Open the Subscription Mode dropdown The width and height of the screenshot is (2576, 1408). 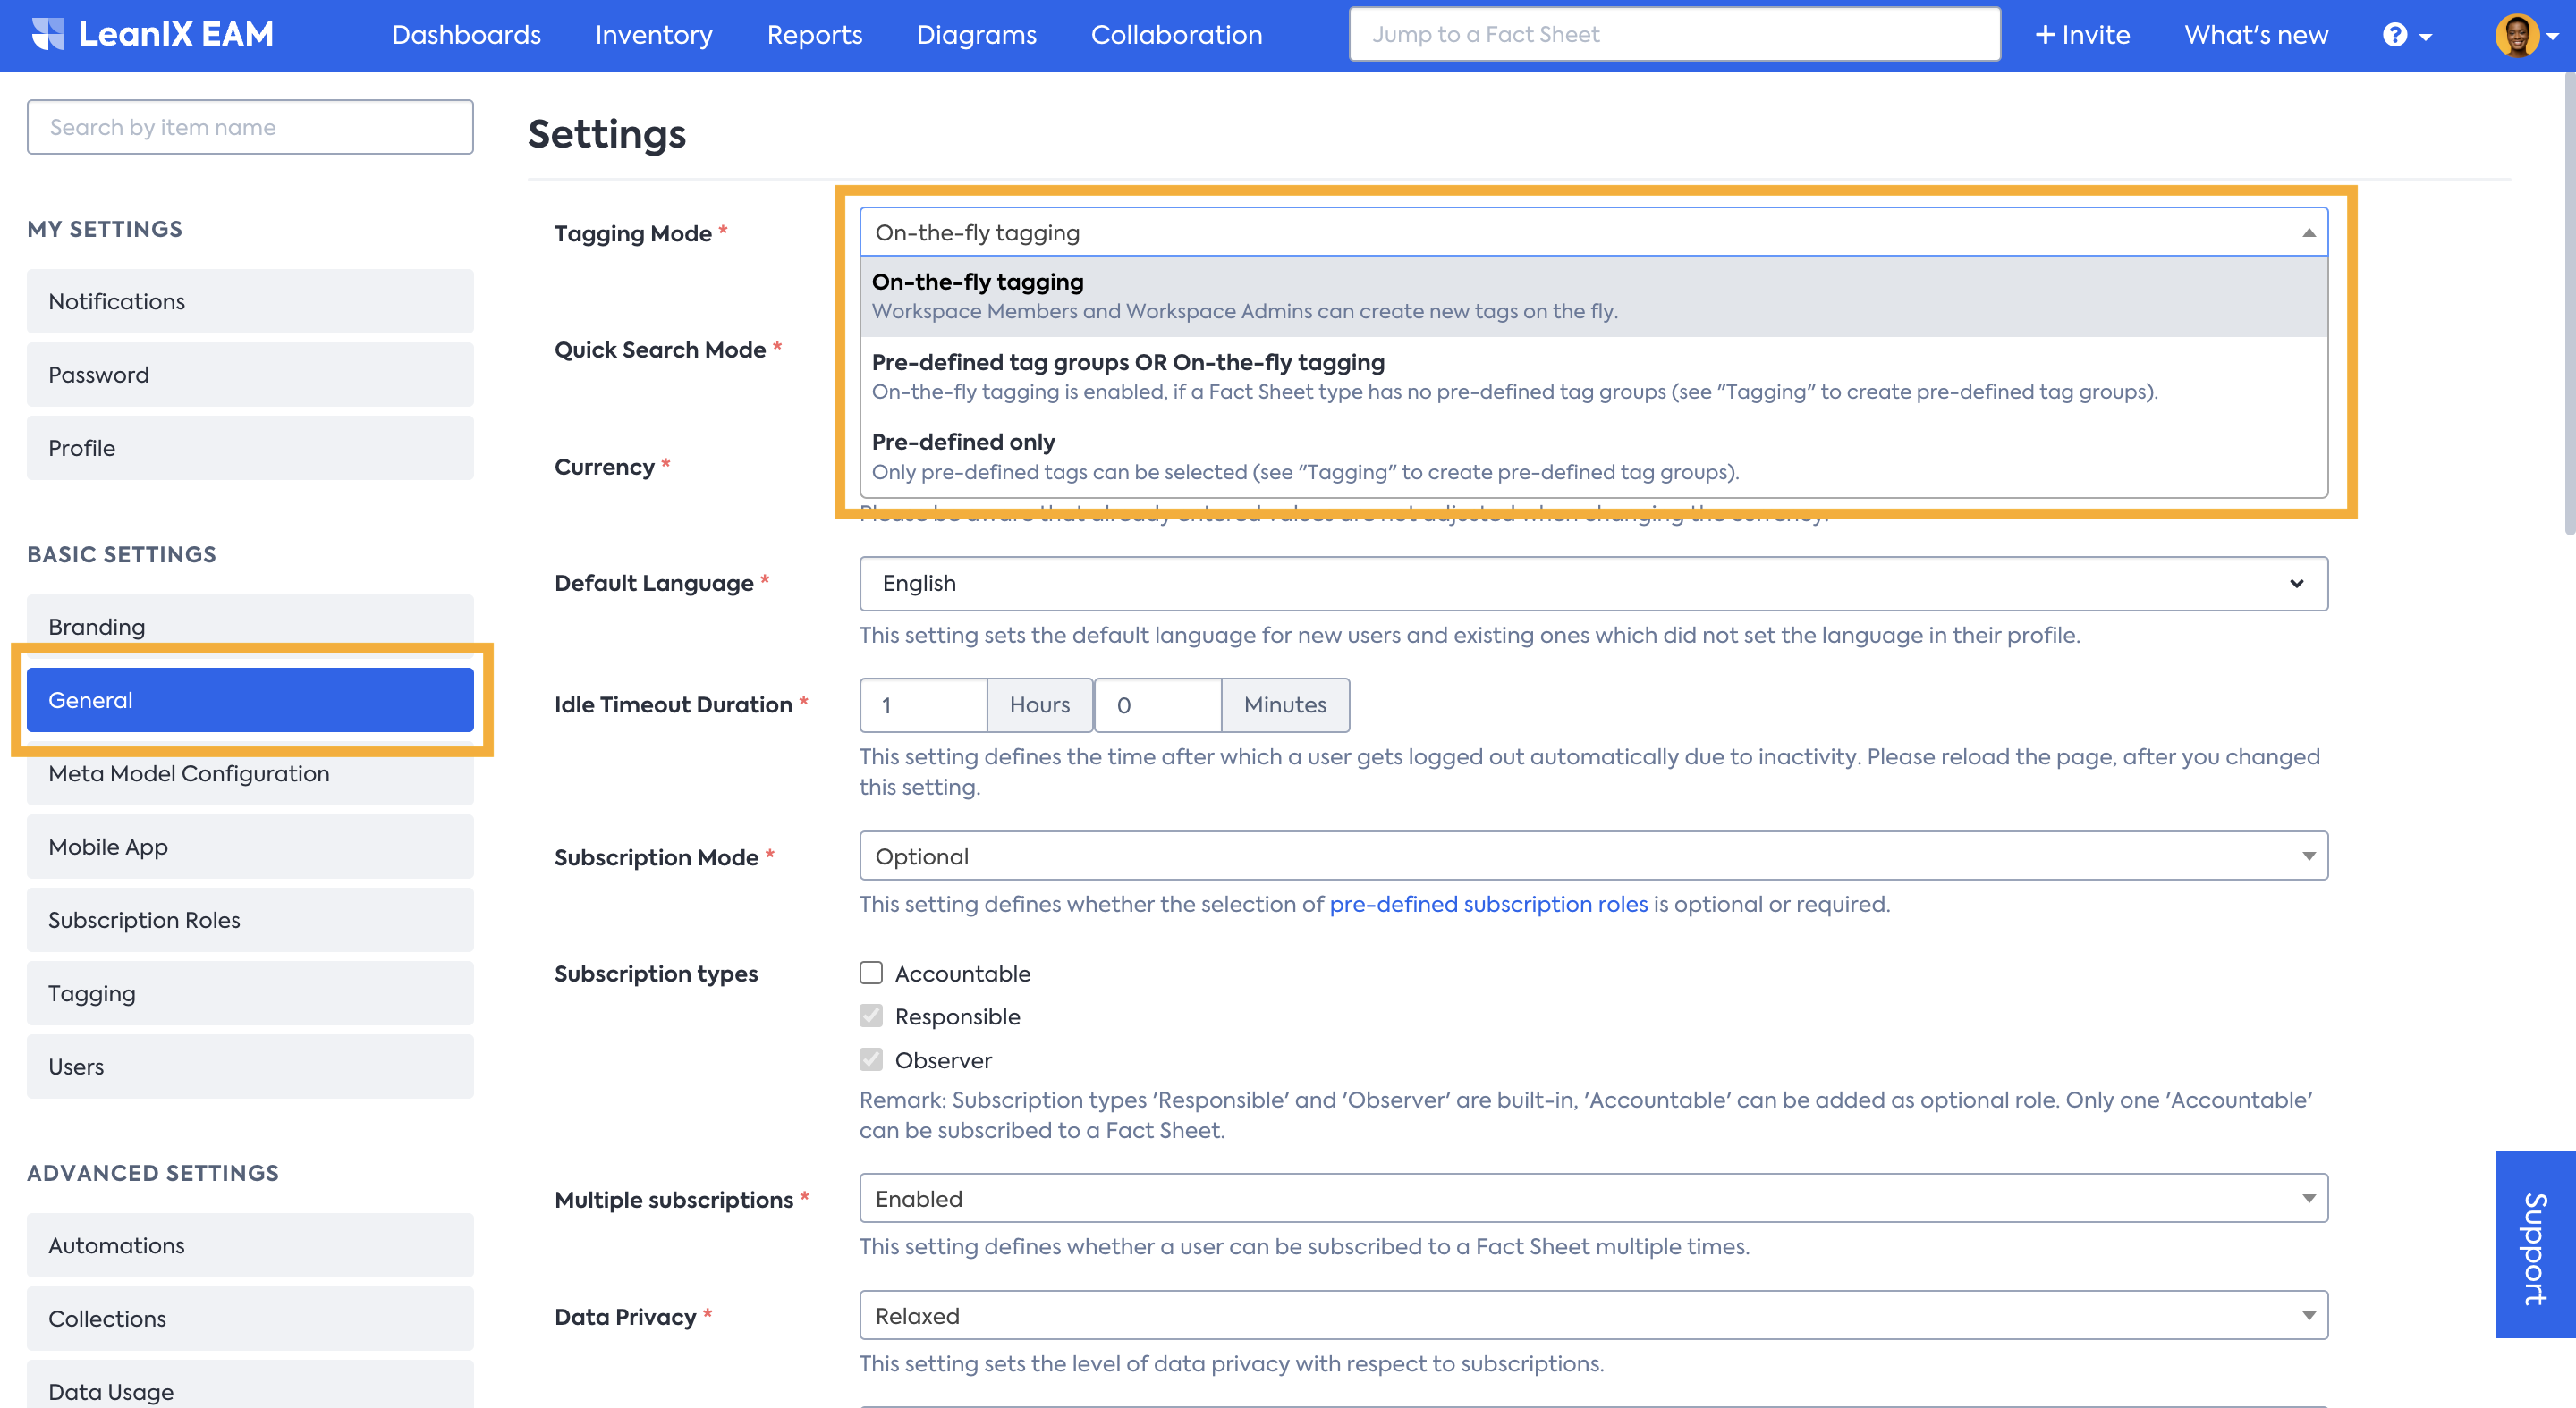click(x=1592, y=856)
